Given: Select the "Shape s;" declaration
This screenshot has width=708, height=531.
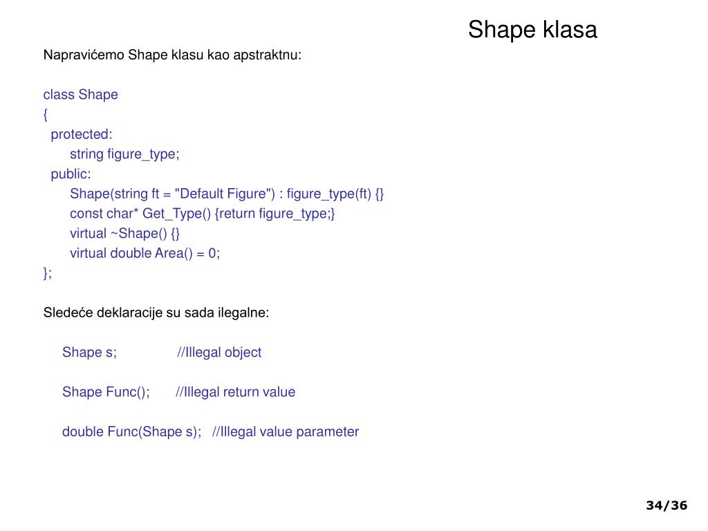Looking at the screenshot, I should (x=89, y=352).
